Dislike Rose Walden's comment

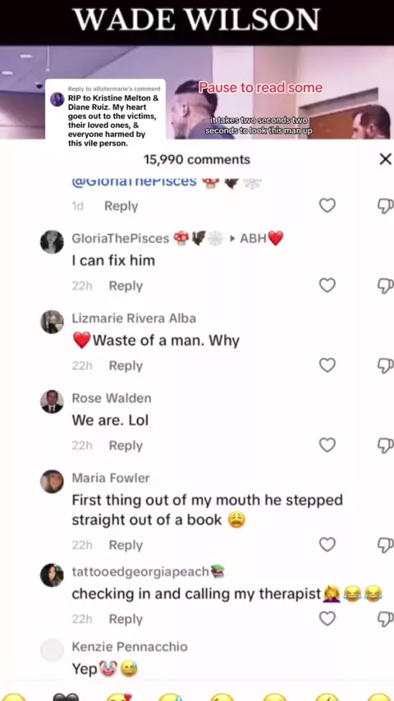click(386, 445)
